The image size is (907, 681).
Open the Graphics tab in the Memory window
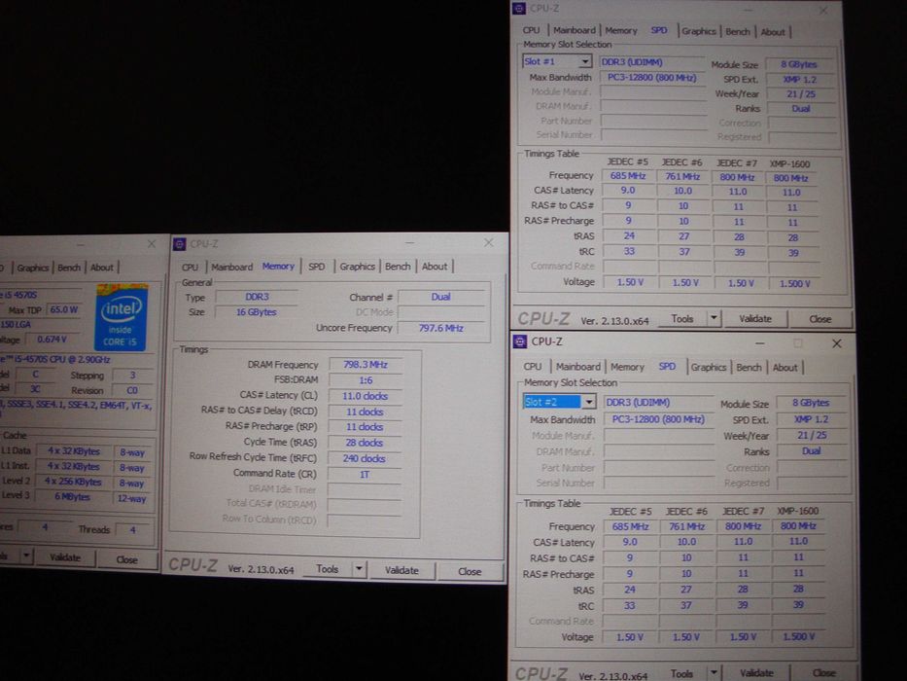click(x=358, y=267)
